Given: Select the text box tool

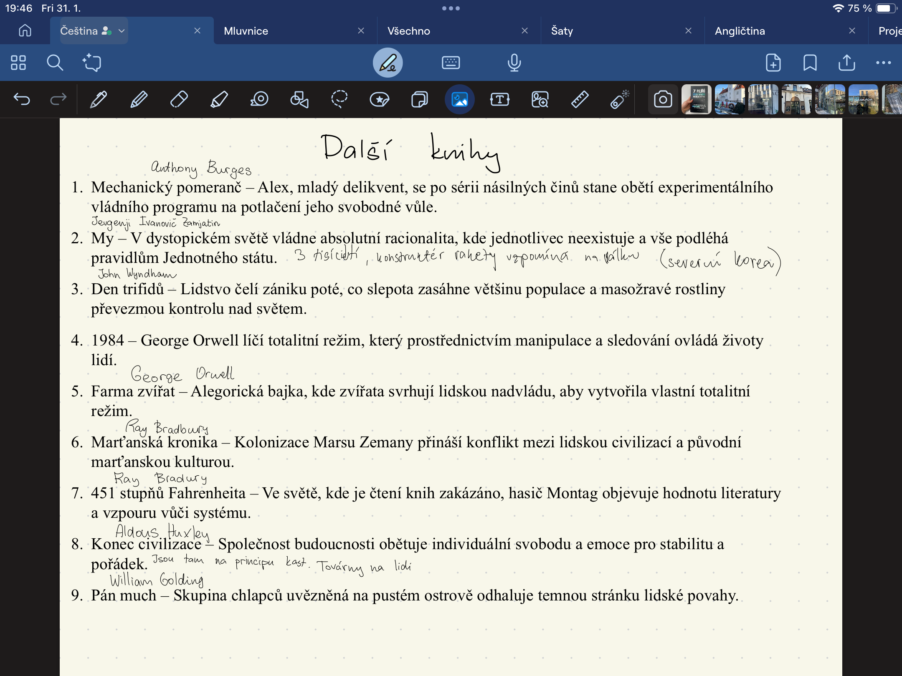Looking at the screenshot, I should [499, 99].
